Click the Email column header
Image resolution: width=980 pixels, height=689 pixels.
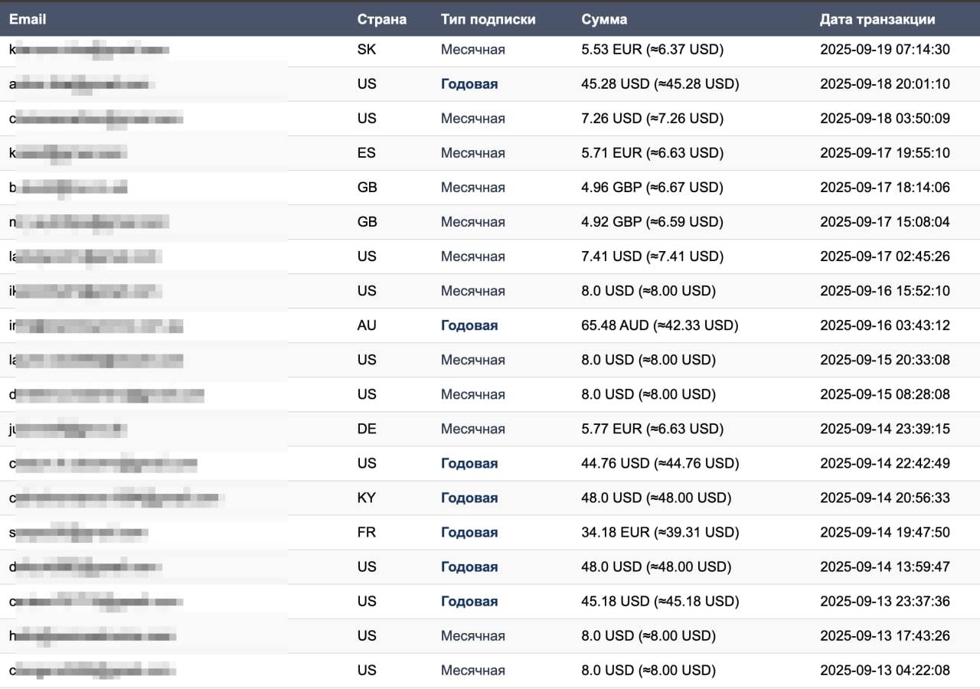tap(28, 20)
